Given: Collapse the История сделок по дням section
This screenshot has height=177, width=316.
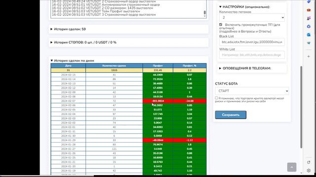Looking at the screenshot, I should point(72,60).
